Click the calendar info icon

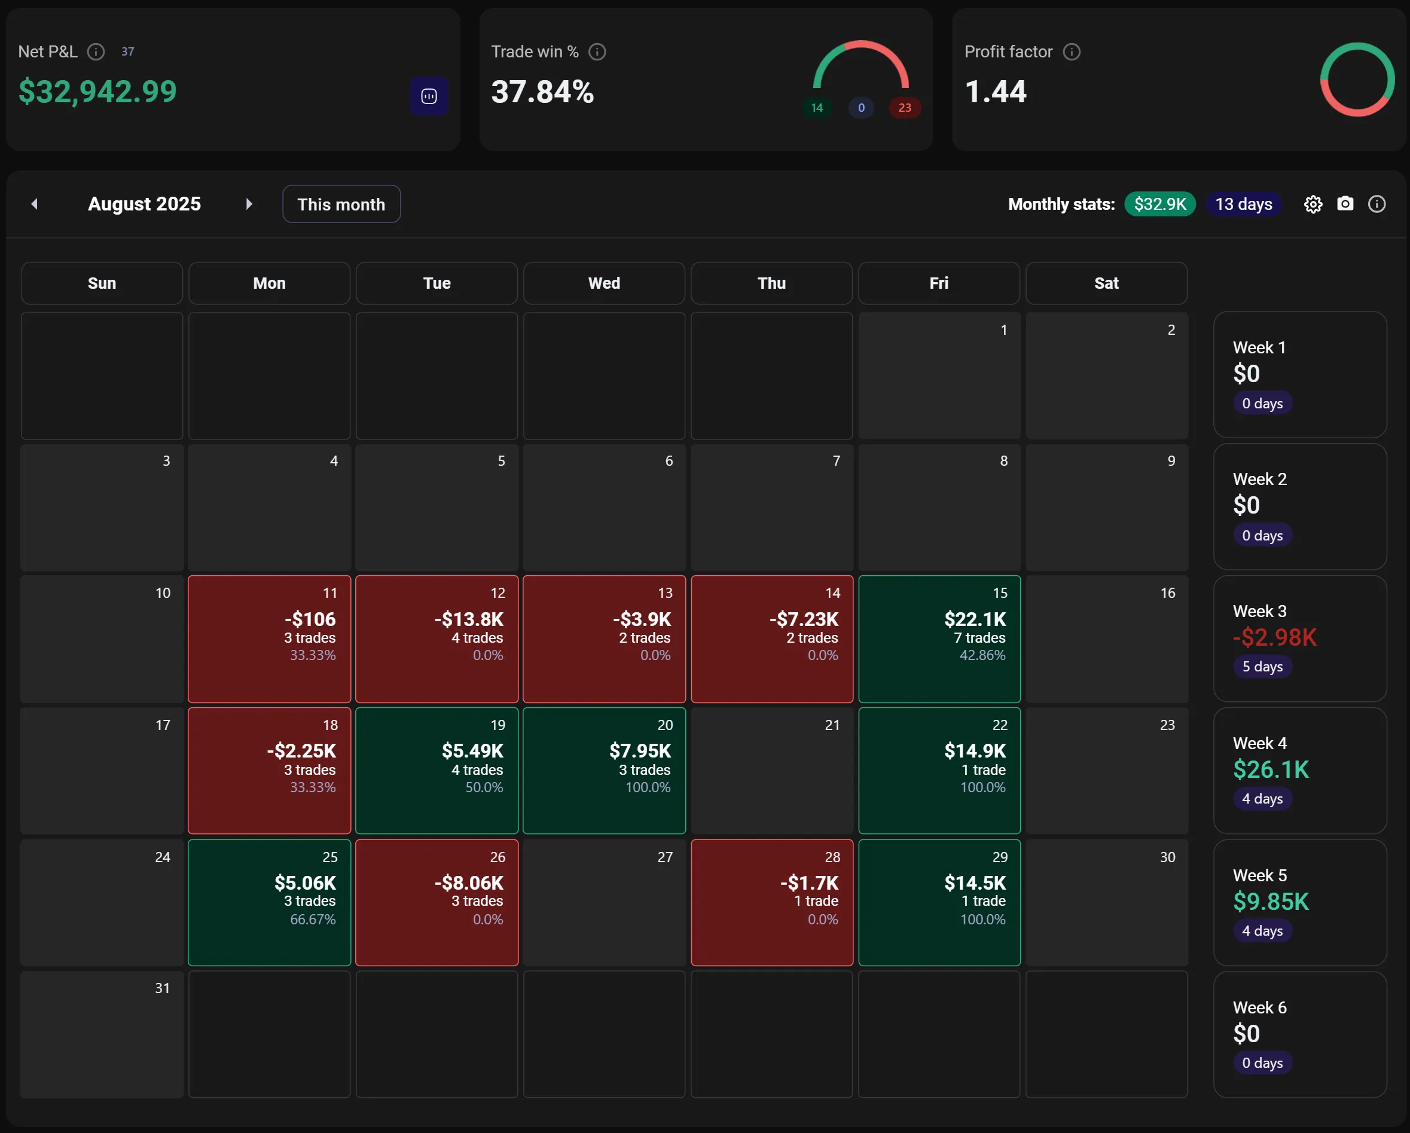(x=1377, y=204)
